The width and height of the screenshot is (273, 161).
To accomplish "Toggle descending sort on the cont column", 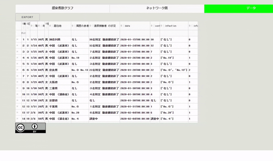I will [x=152, y=25].
